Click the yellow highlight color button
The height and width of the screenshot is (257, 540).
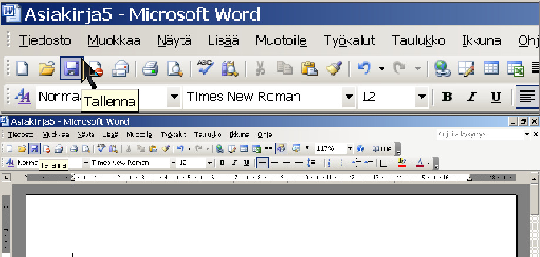pyautogui.click(x=402, y=163)
